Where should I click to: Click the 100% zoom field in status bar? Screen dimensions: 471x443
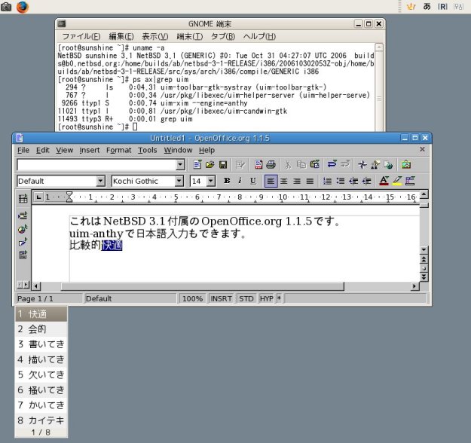[192, 298]
